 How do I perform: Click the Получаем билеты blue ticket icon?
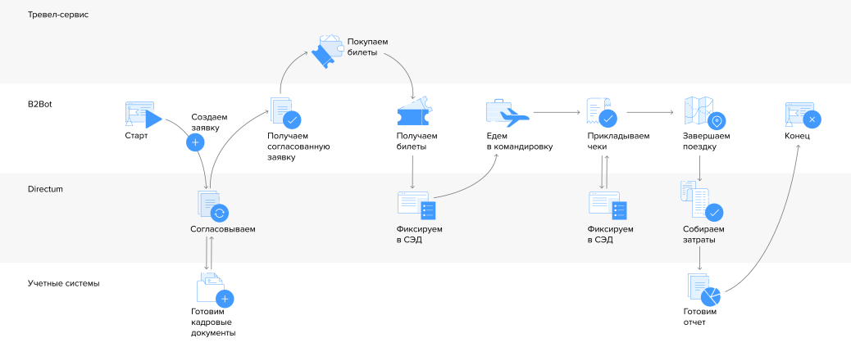coord(413,111)
